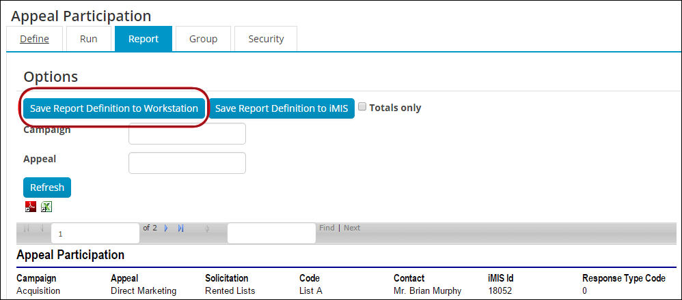Click the Next link in toolbar
The height and width of the screenshot is (300, 682).
pyautogui.click(x=352, y=228)
